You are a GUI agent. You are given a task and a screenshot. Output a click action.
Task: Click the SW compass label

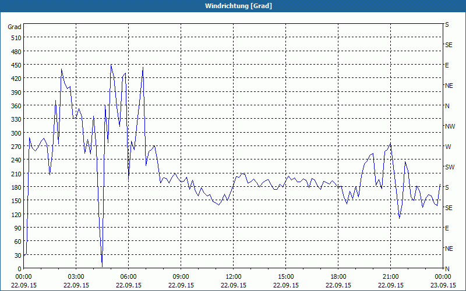(x=450, y=167)
